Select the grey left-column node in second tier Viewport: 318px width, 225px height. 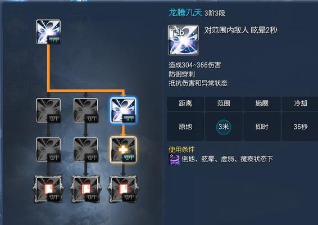(48, 110)
